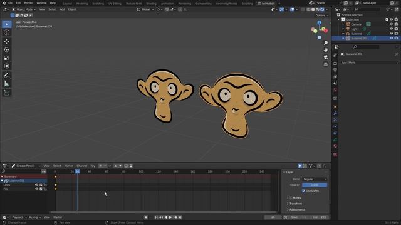
Task: Hide Suzanne.001 in outliner with eye icon
Action: 391,38
